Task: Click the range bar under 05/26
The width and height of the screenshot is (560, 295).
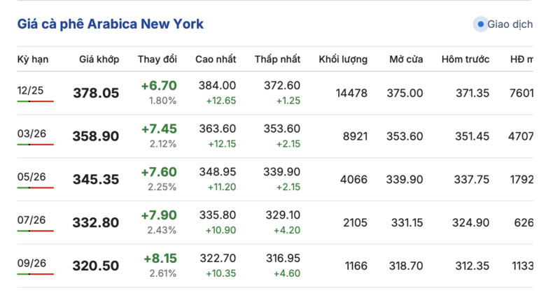Action: pyautogui.click(x=36, y=188)
